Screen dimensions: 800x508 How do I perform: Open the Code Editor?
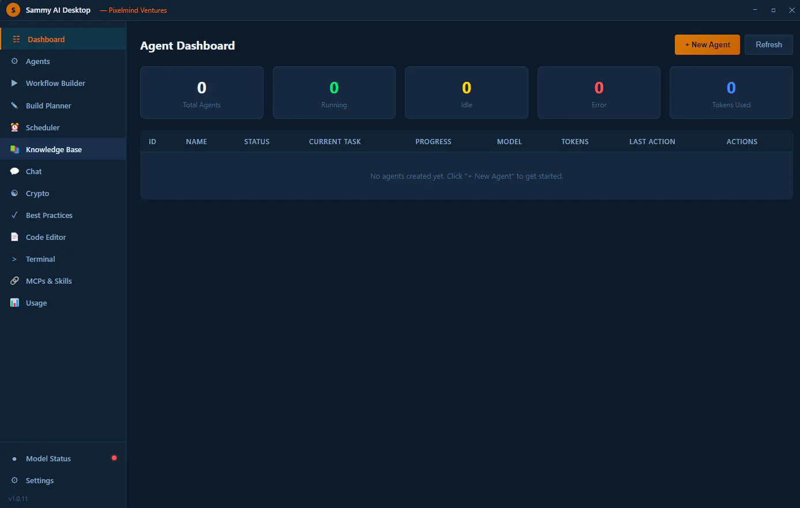pyautogui.click(x=63, y=237)
